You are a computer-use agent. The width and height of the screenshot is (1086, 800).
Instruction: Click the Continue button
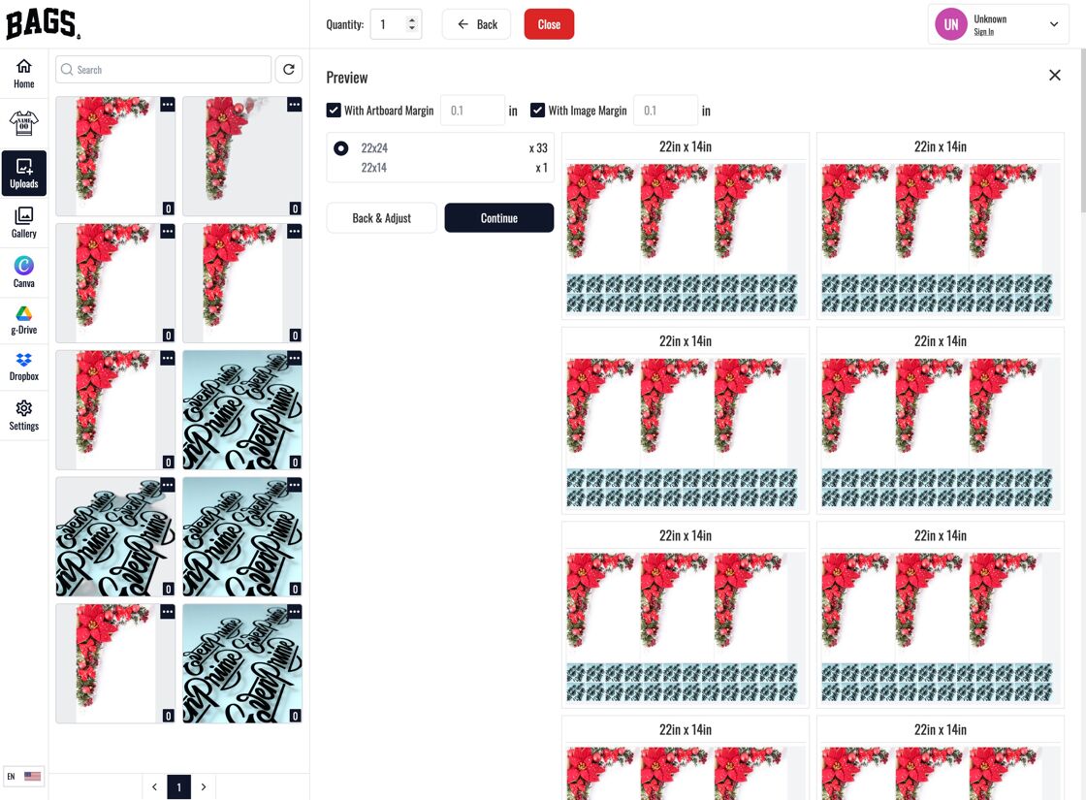[x=498, y=218]
